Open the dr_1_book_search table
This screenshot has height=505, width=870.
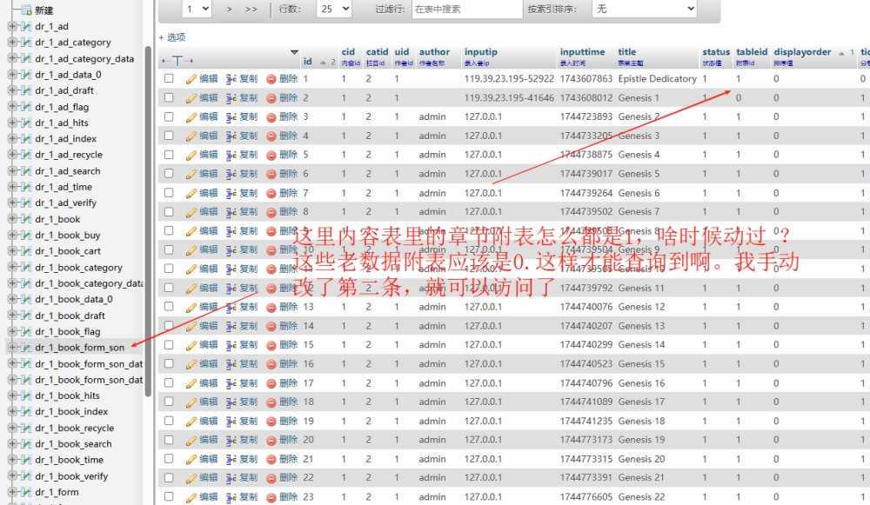(73, 444)
